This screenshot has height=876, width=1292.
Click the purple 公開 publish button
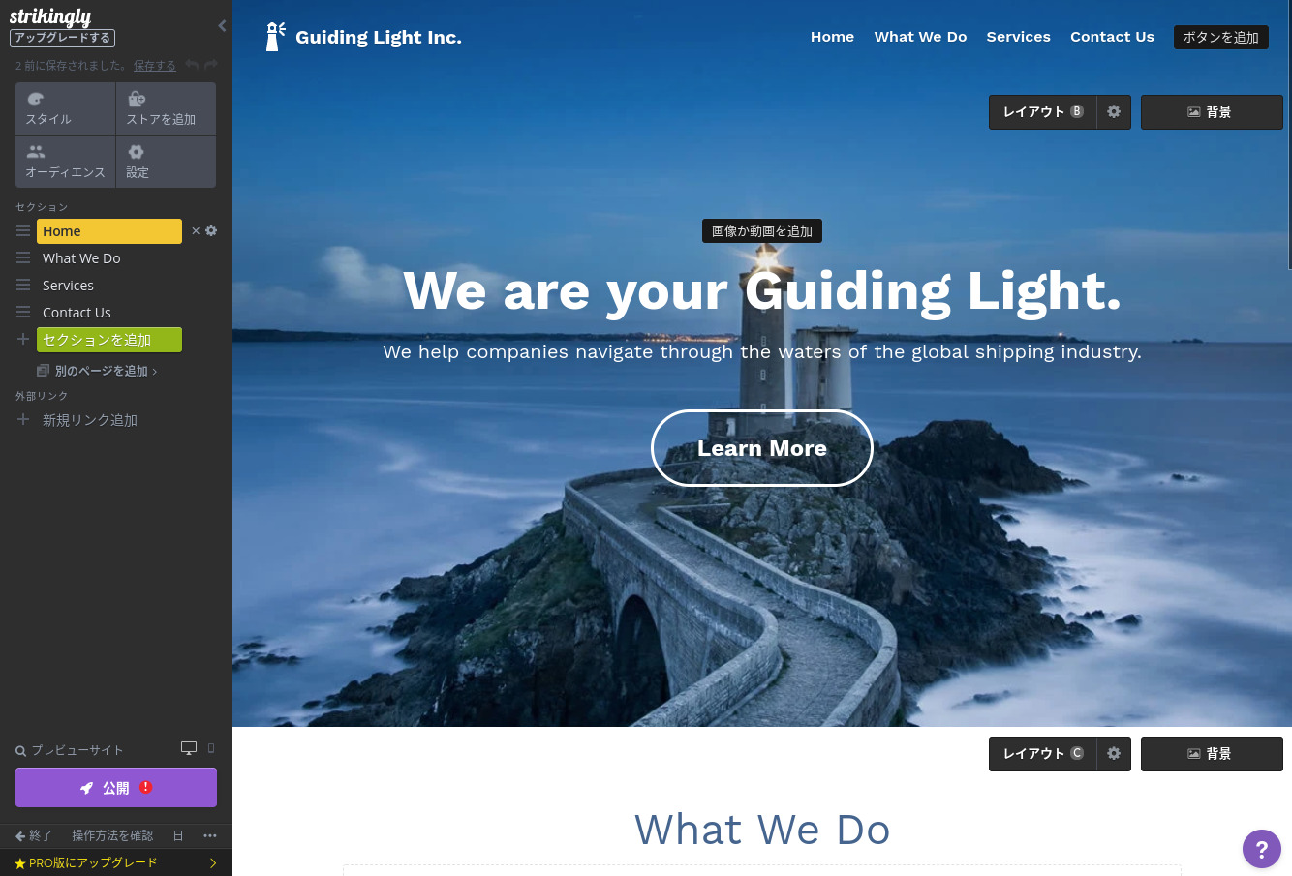pos(116,788)
